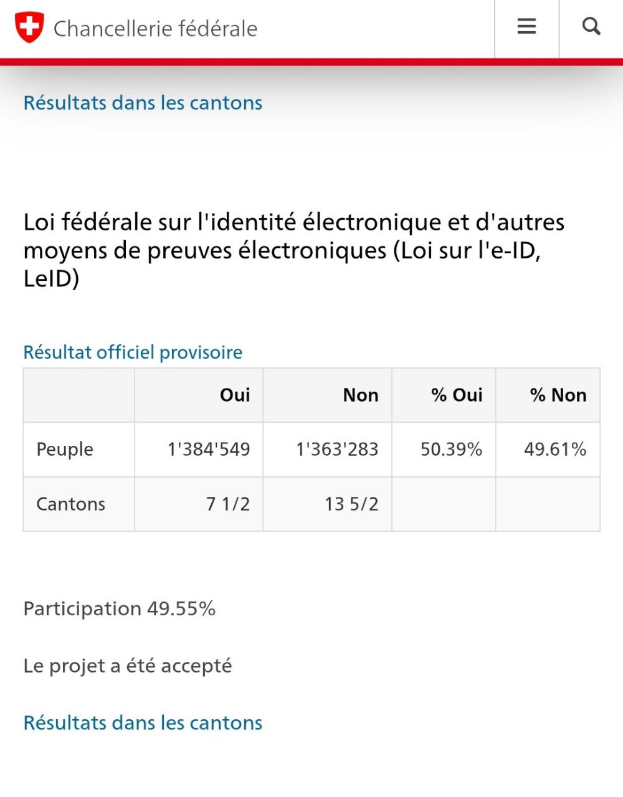Click the 1'363'283 no-votes cell
The height and width of the screenshot is (797, 623).
tap(337, 450)
